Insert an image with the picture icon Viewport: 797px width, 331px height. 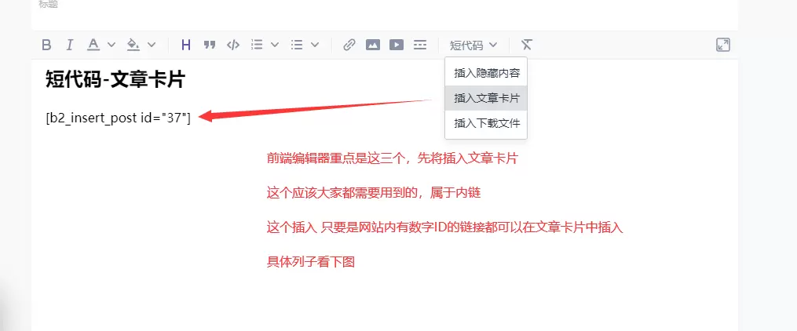point(372,45)
